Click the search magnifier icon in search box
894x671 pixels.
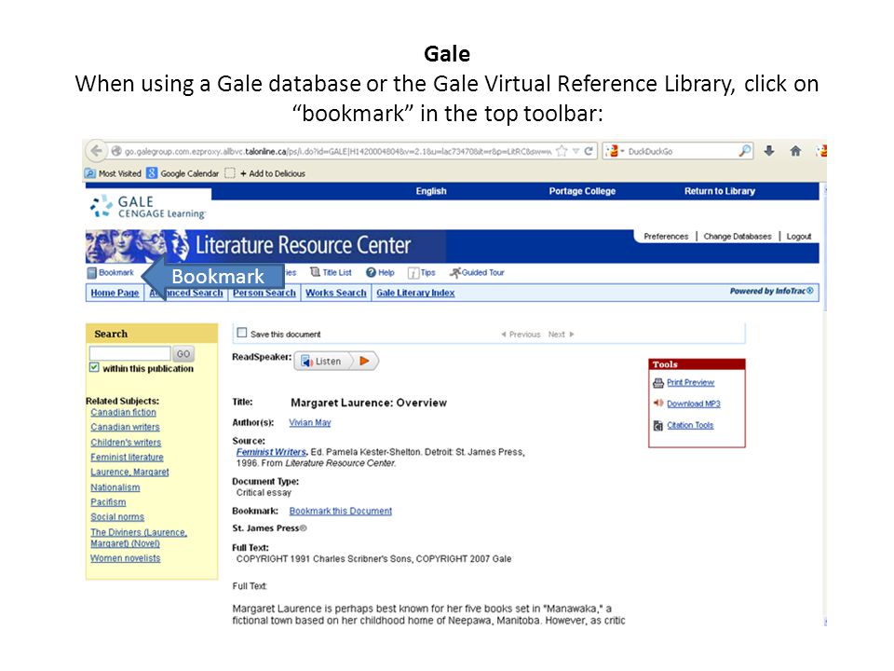745,151
